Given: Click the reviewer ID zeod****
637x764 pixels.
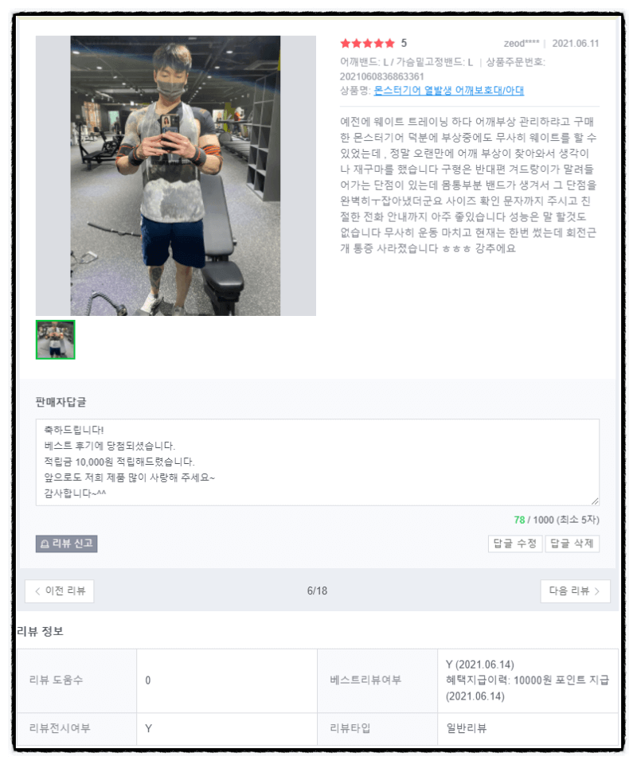Looking at the screenshot, I should coord(522,43).
